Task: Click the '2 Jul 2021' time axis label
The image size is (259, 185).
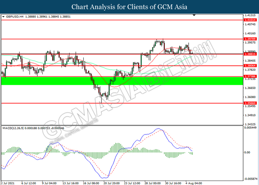Action: tap(8, 183)
